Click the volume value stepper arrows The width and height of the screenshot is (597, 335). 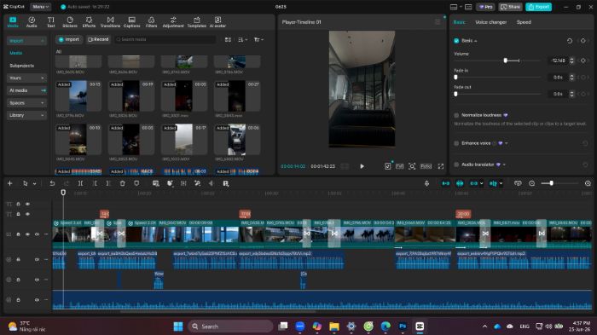571,61
